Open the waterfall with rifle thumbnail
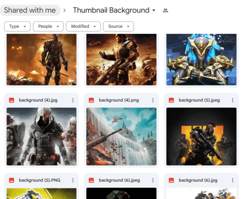242x199 pixels. [121, 136]
